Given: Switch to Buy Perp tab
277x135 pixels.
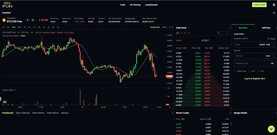Looking at the screenshot, I should pyautogui.click(x=243, y=28).
